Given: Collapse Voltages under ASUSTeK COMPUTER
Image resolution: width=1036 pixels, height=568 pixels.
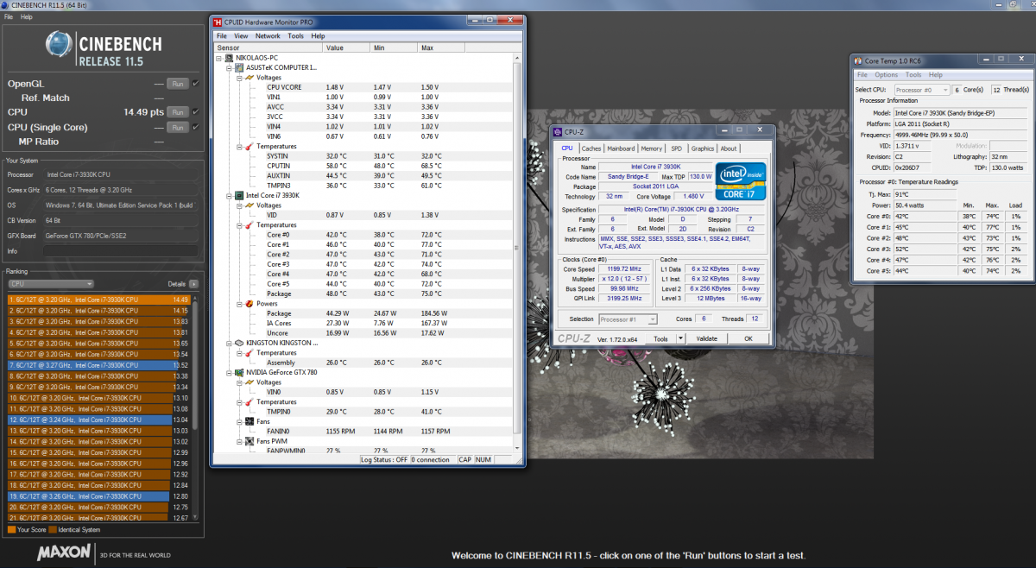Looking at the screenshot, I should pos(239,77).
